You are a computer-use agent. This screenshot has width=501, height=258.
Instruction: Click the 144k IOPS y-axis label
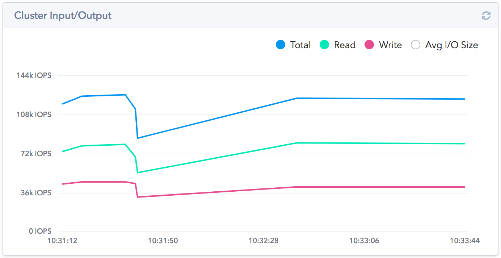34,76
